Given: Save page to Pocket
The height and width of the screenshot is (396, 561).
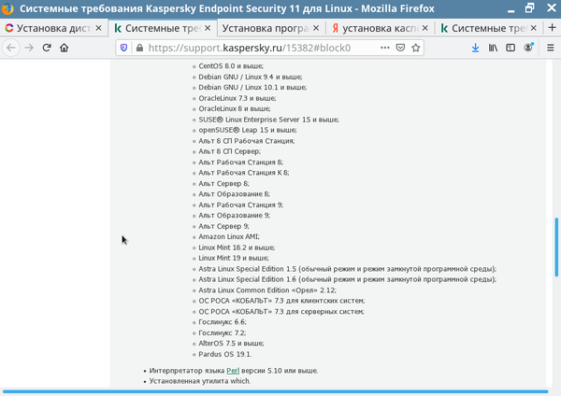Looking at the screenshot, I should [x=400, y=48].
